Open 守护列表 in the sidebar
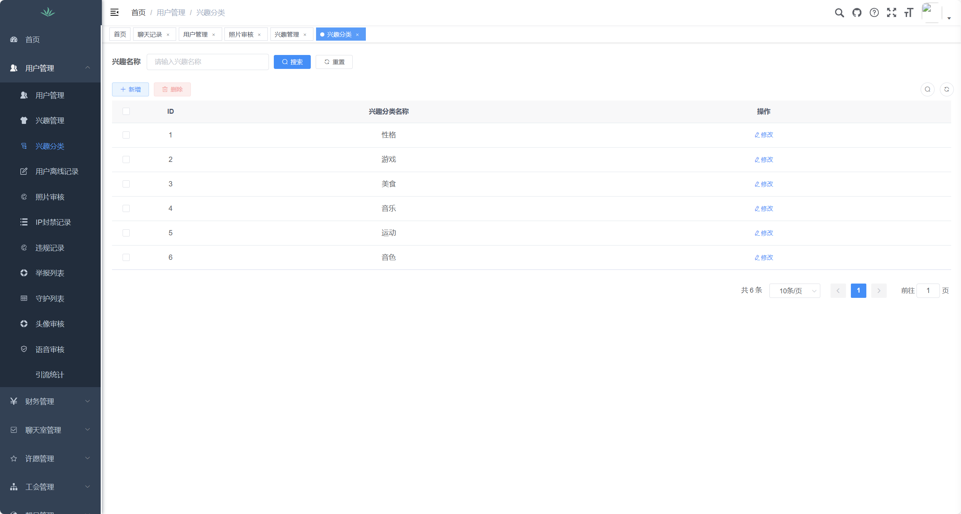 [x=51, y=299]
